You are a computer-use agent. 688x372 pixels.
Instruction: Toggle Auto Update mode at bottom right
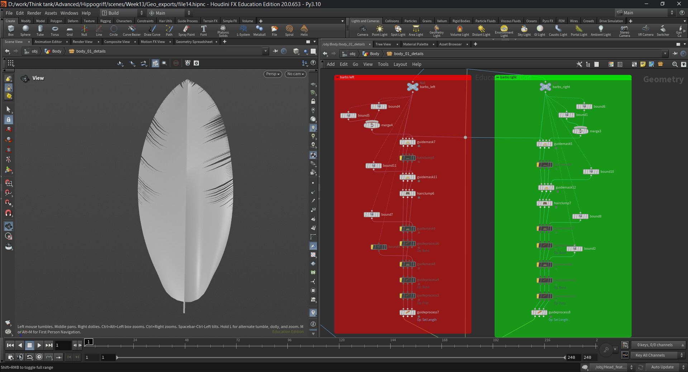662,367
